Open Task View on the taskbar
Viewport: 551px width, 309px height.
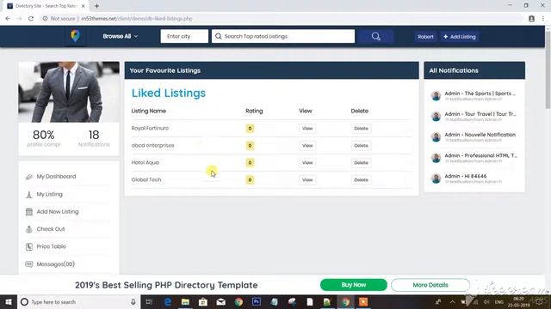click(149, 301)
